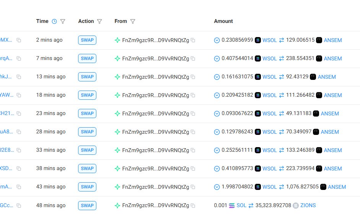Viewport: 360px width, 214px height.
Task: Click the SWAP tag in 38 mins ago row
Action: [x=87, y=169]
